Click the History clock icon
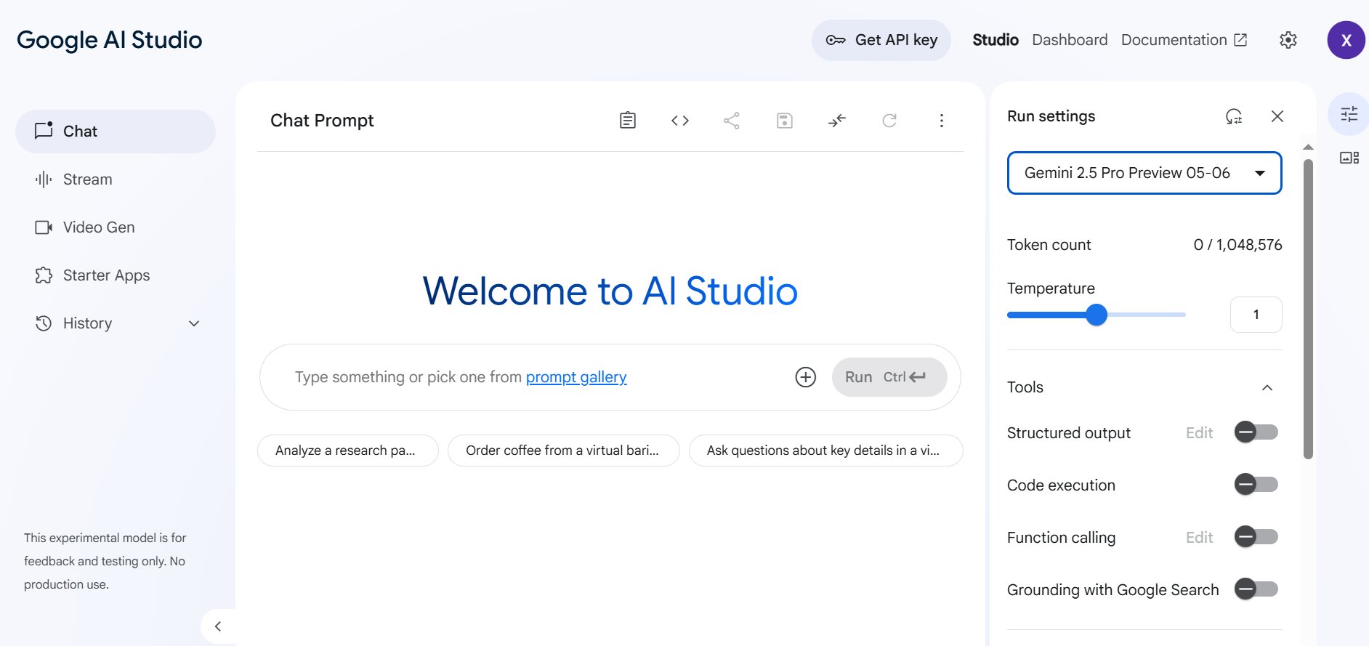 (x=44, y=323)
